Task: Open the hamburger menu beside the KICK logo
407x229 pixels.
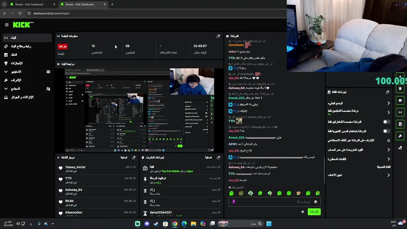Action: coord(7,24)
